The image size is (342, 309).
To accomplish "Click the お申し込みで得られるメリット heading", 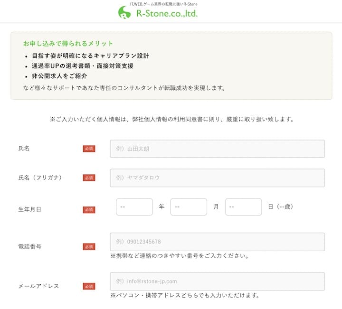I will pos(68,44).
